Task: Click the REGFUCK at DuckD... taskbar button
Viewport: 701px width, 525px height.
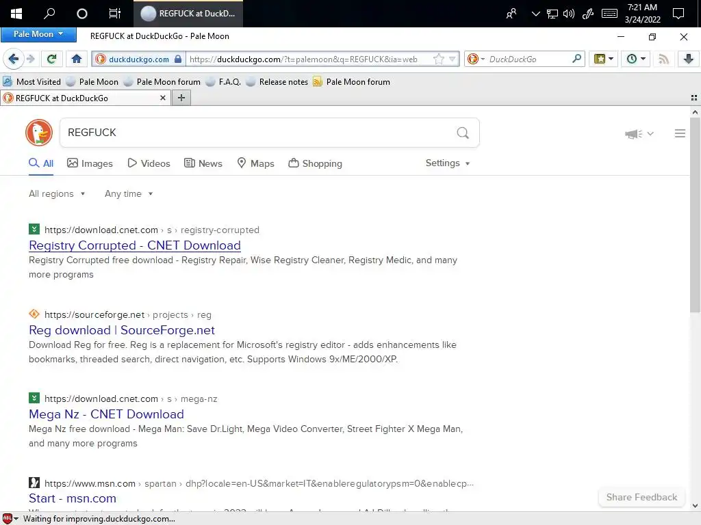Action: (x=188, y=14)
